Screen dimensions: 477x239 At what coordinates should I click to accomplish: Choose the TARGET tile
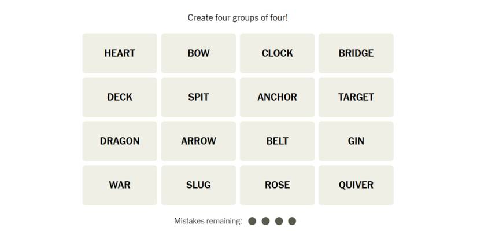click(356, 97)
